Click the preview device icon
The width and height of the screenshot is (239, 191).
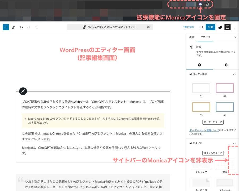point(201,27)
